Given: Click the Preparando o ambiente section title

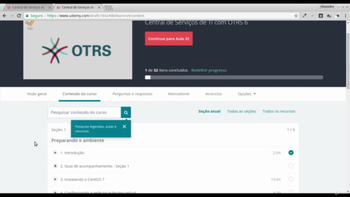Looking at the screenshot, I should pyautogui.click(x=78, y=141).
